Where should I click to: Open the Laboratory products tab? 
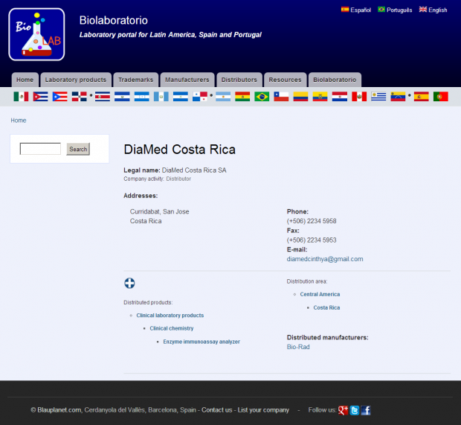[76, 80]
